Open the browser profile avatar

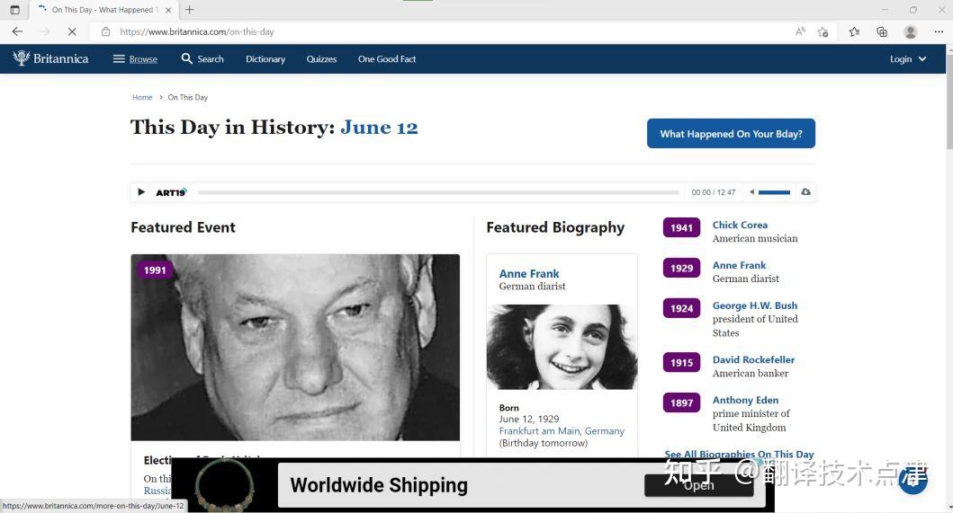click(911, 31)
